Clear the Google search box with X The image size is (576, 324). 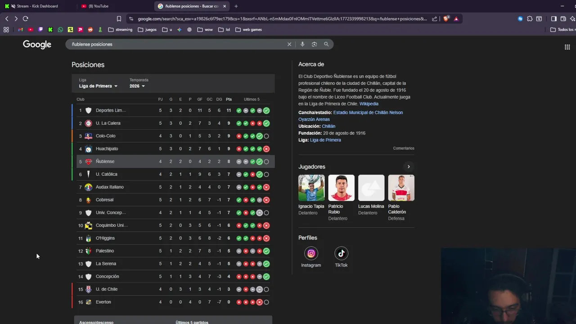point(289,44)
